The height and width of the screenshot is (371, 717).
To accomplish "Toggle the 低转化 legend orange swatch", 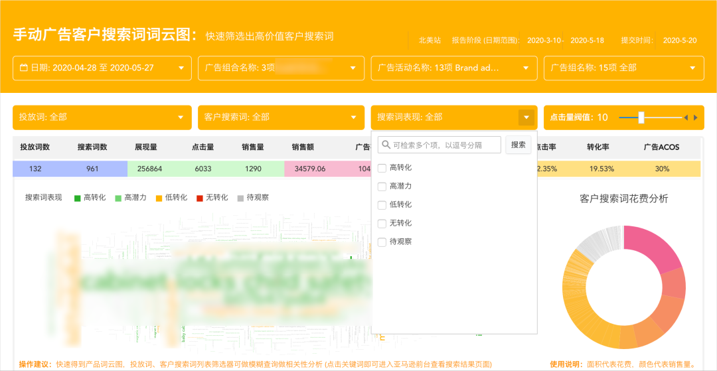I will pyautogui.click(x=159, y=198).
